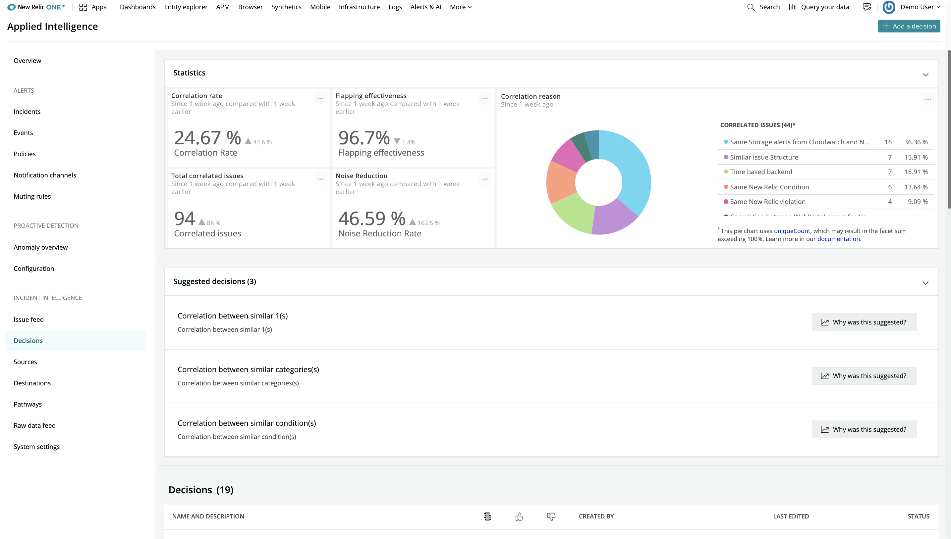Open Destinations in the sidebar

point(32,383)
